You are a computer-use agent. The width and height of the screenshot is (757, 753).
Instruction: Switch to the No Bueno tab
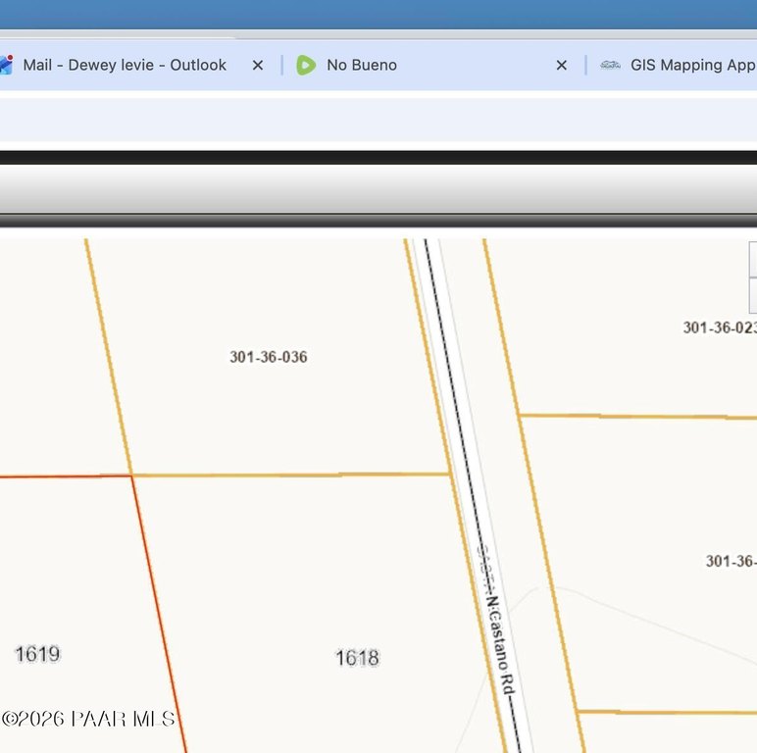tap(361, 65)
